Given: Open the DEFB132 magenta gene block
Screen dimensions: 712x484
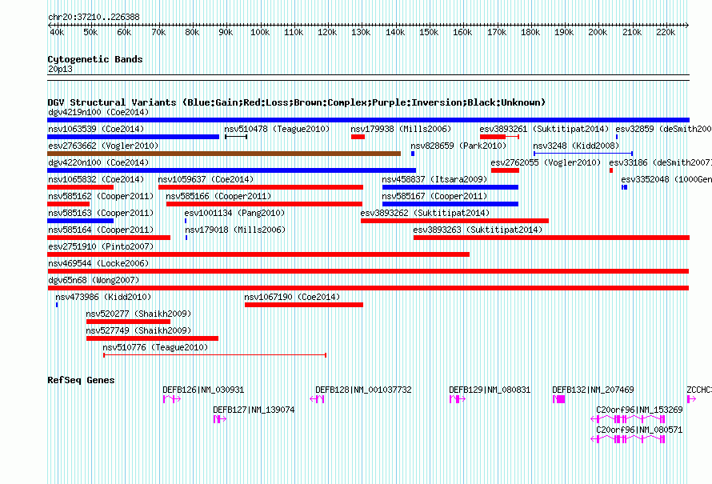Looking at the screenshot, I should tap(559, 399).
